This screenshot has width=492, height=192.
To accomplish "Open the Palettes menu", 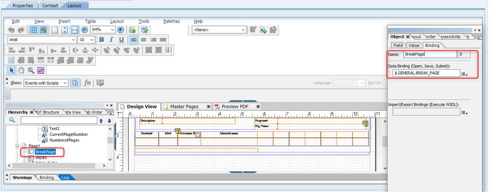I will [172, 21].
